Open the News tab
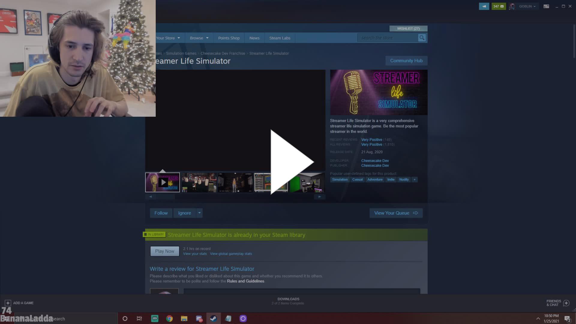This screenshot has width=576, height=324. click(254, 38)
